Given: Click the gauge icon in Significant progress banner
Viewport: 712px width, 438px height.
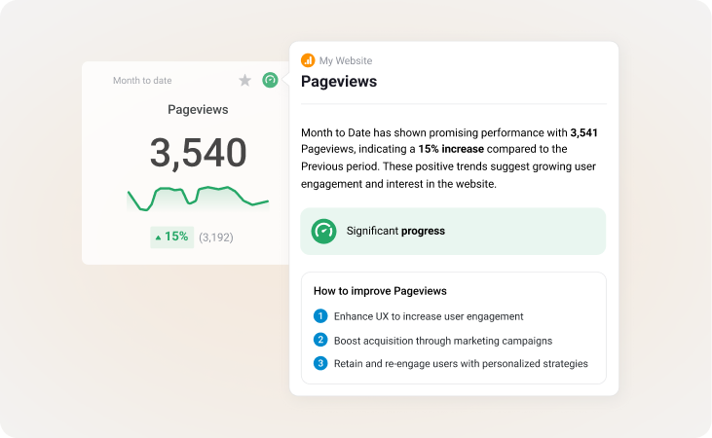Looking at the screenshot, I should pyautogui.click(x=323, y=231).
